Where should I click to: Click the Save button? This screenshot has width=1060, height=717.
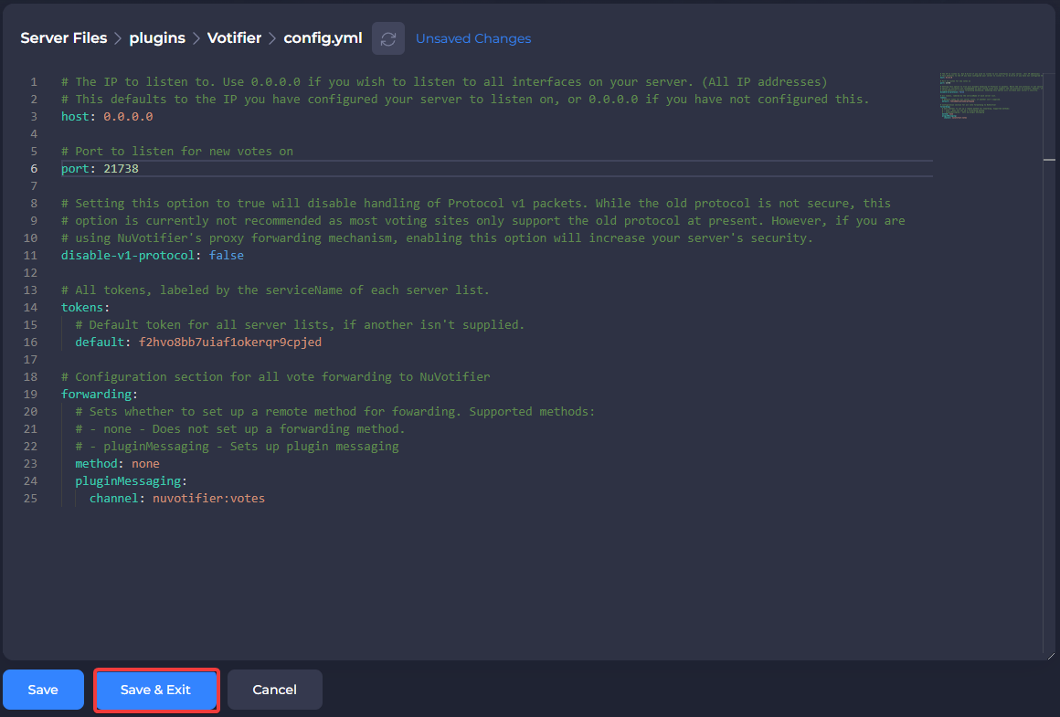43,690
